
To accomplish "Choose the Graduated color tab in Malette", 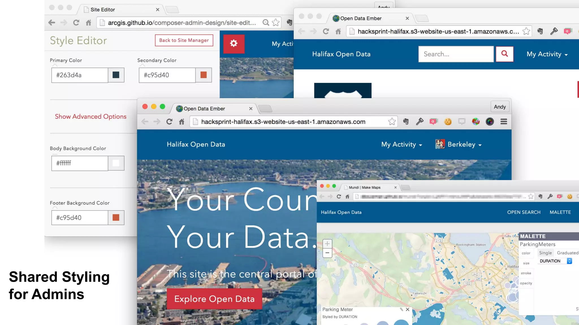I will (x=567, y=253).
